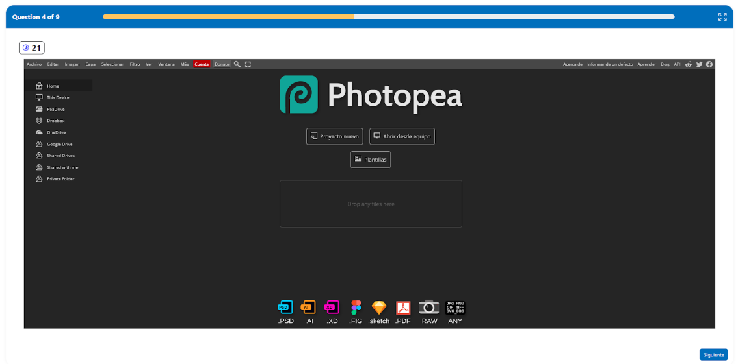Viewport: 736px width, 364px height.
Task: Click the Home house icon
Action: coord(40,86)
